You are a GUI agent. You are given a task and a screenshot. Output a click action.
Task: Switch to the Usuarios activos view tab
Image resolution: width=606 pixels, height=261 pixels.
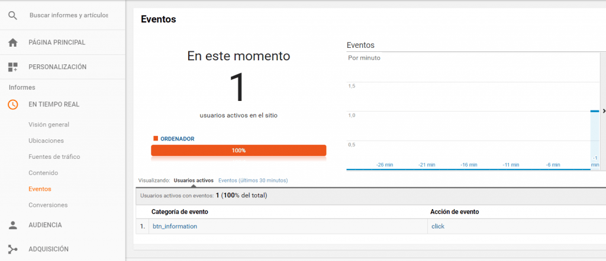pyautogui.click(x=194, y=181)
